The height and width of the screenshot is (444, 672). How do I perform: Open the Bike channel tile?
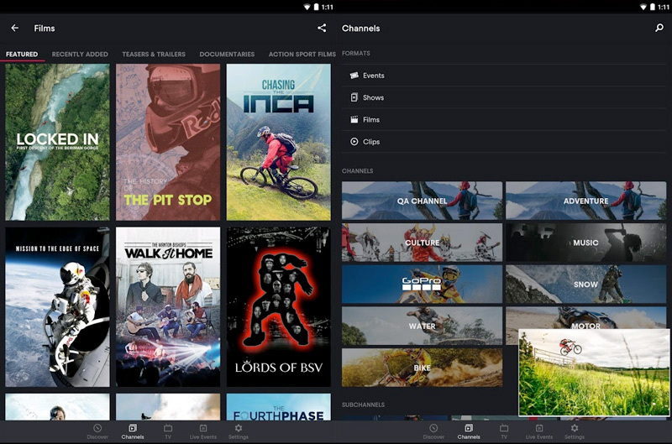[423, 368]
